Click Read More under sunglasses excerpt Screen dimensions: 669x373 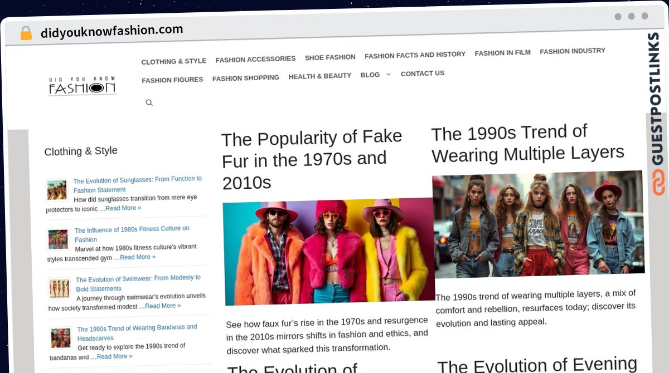(x=123, y=208)
